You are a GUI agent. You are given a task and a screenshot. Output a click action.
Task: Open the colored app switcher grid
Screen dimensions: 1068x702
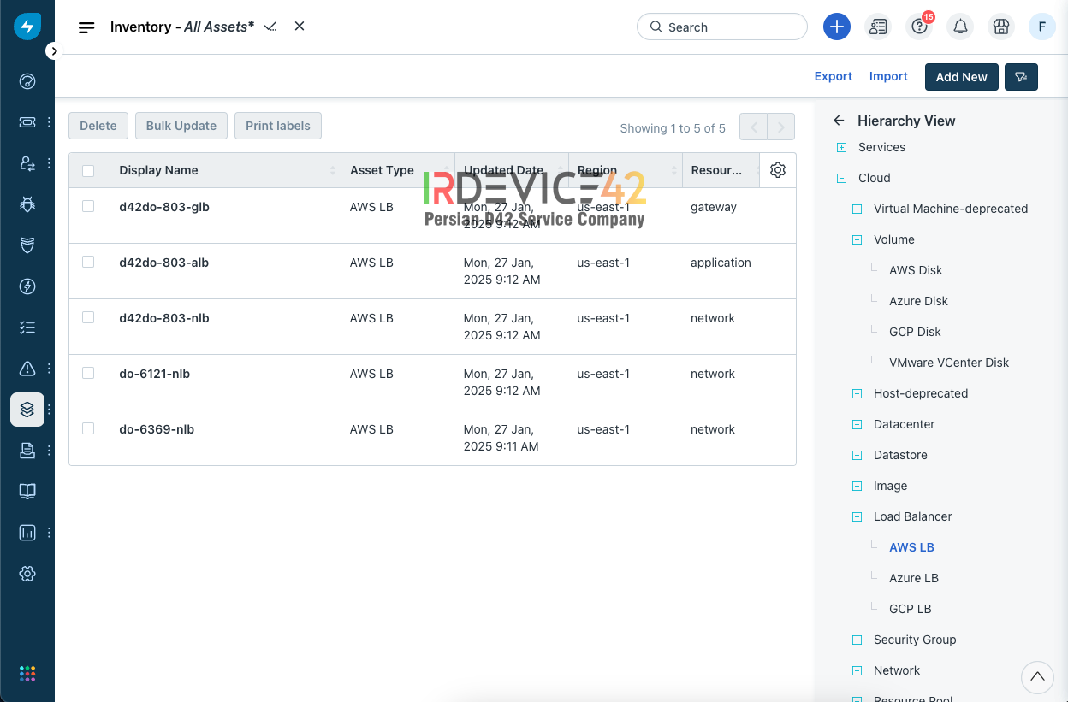27,674
